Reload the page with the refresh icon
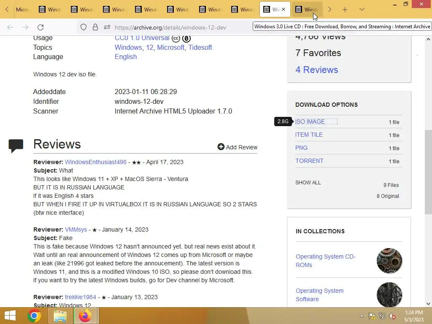432x324 pixels. click(x=40, y=27)
